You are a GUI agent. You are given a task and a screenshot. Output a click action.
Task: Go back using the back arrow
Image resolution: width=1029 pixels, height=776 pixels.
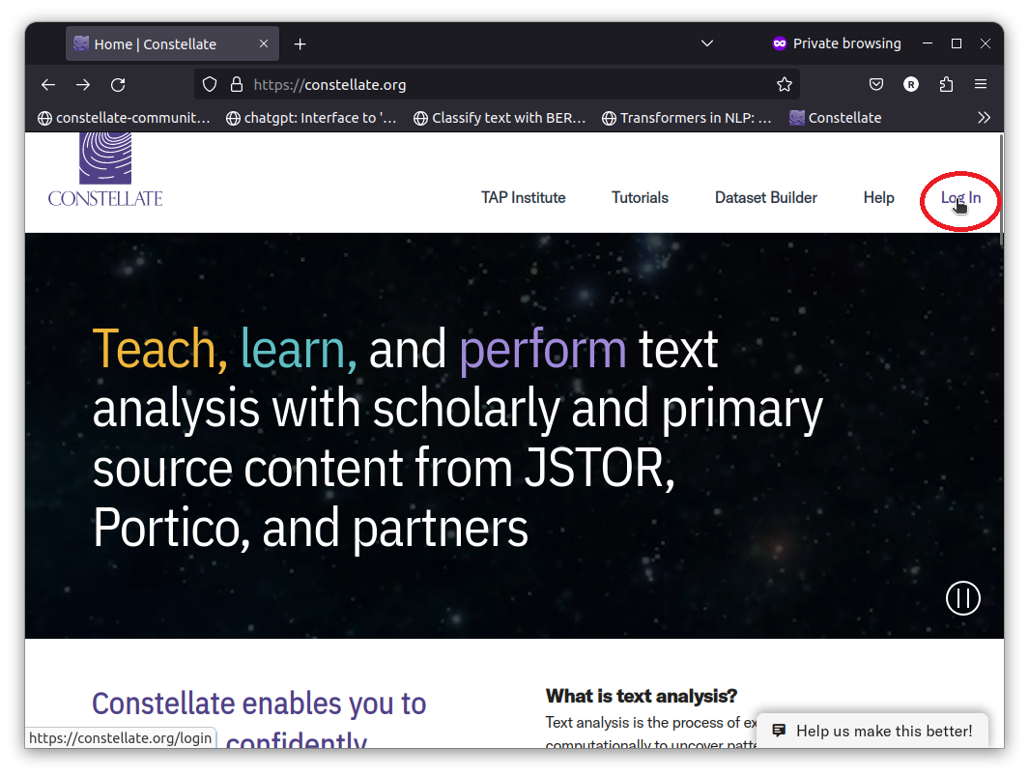pos(48,85)
